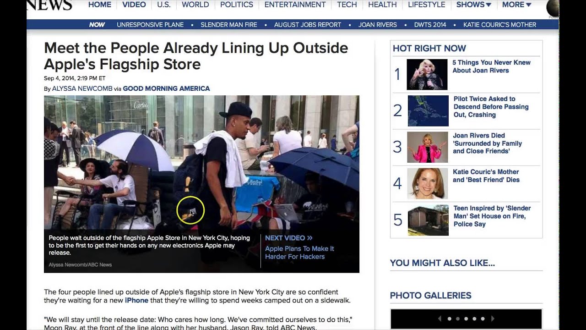This screenshot has height=330, width=586.
Task: Navigate to WORLD news
Action: pyautogui.click(x=195, y=5)
